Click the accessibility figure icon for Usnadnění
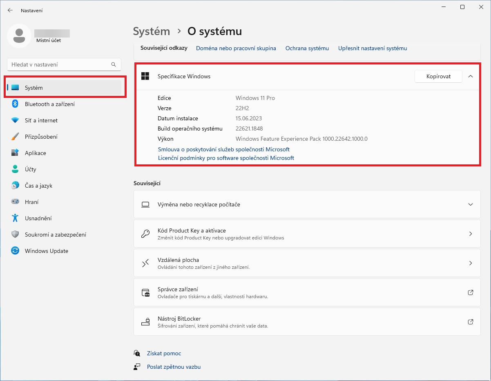The height and width of the screenshot is (381, 491). [15, 218]
